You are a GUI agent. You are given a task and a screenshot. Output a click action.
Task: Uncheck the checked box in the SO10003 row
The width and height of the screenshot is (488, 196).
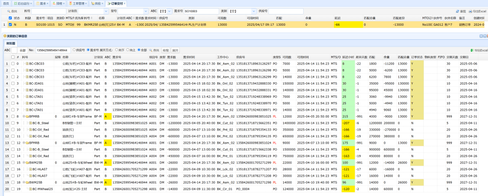[10, 24]
